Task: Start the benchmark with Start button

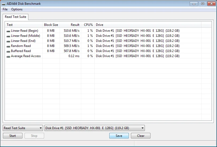Action: click(x=13, y=136)
